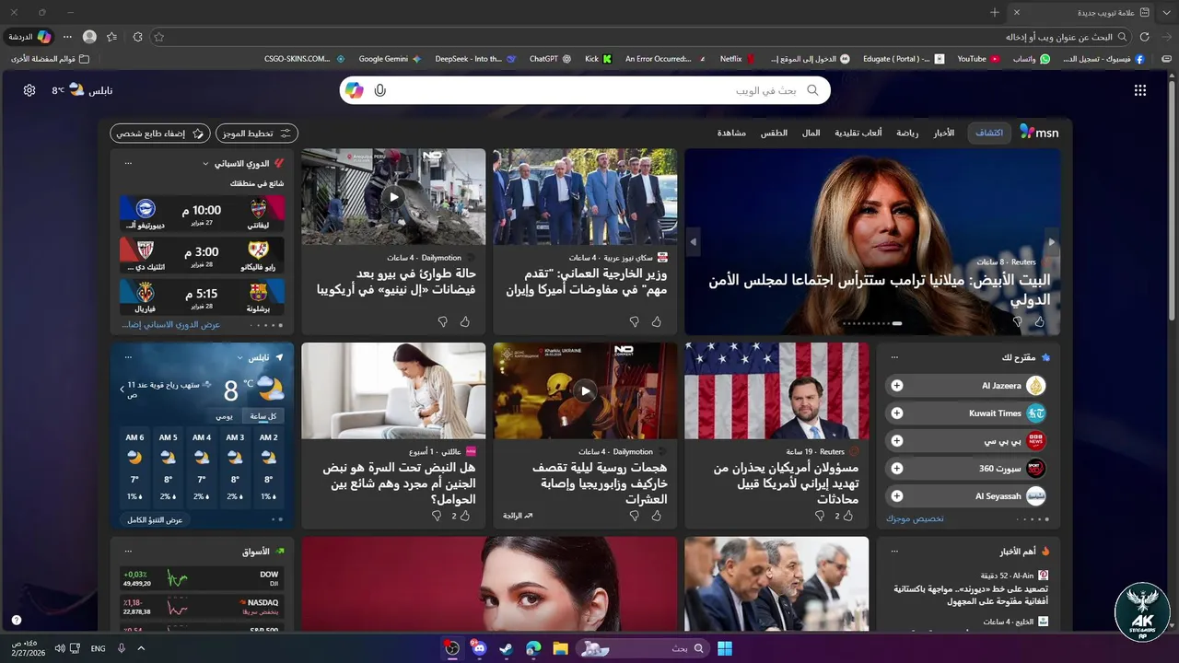Start voice search with microphone icon

click(380, 90)
